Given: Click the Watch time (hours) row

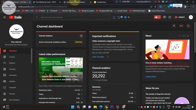Looking at the screenshot, I should pyautogui.click(x=114, y=97).
